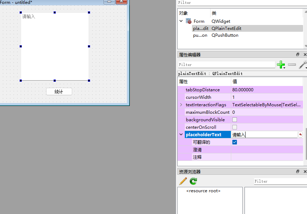307x214 pixels.
Task: Select the tabStopDistance property name
Action: (203, 90)
